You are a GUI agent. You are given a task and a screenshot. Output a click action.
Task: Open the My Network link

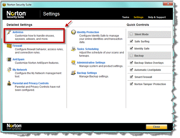tap(20, 70)
